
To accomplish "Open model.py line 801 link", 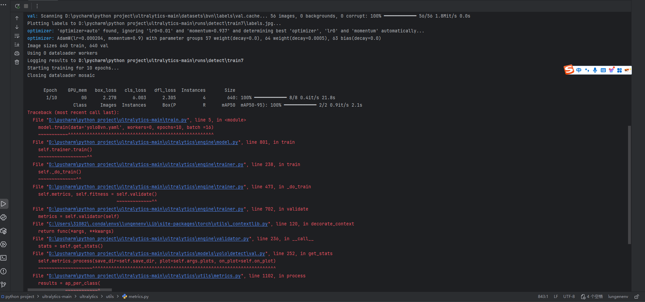I will point(144,142).
